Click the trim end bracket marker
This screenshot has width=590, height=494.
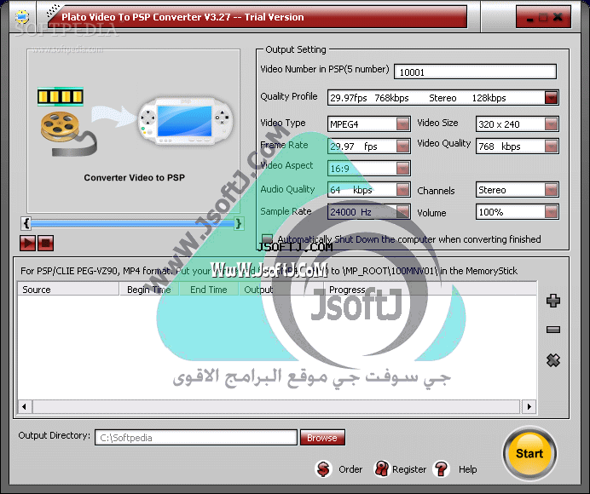239,223
